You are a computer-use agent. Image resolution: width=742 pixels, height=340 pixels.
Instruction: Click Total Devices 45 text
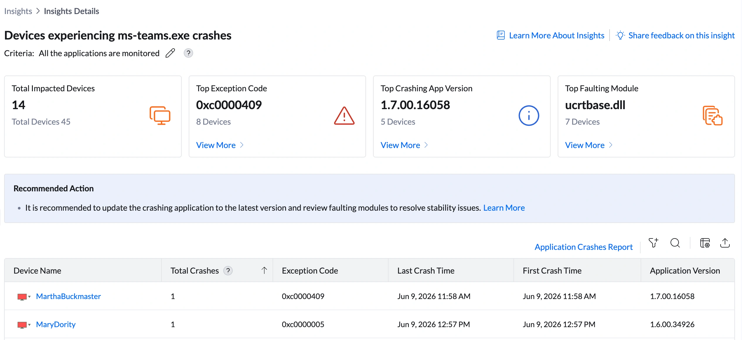[x=41, y=122]
